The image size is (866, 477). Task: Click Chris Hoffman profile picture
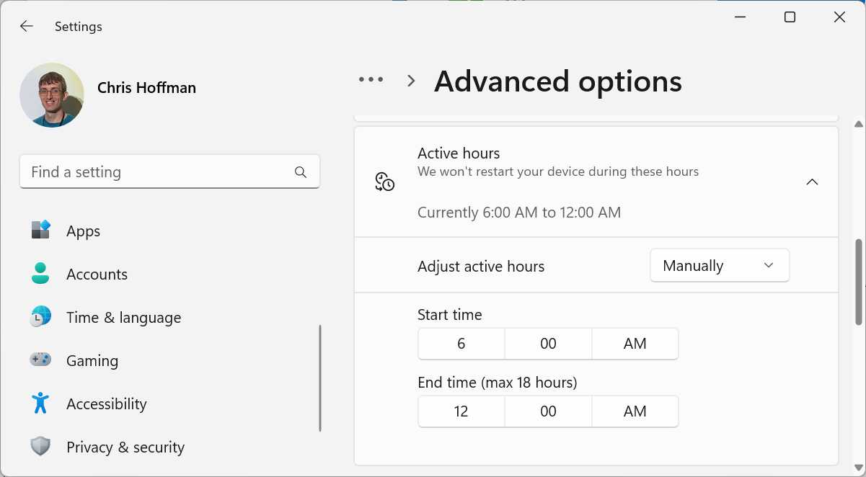tap(52, 94)
